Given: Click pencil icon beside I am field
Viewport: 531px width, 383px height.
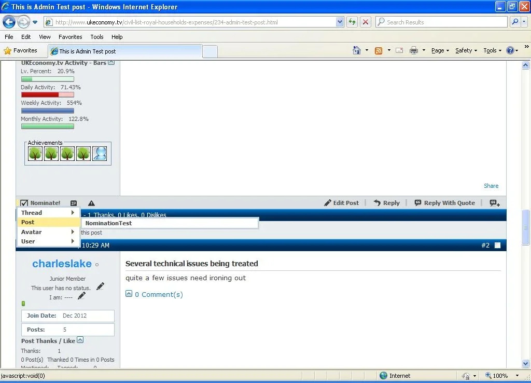Looking at the screenshot, I should [x=81, y=296].
